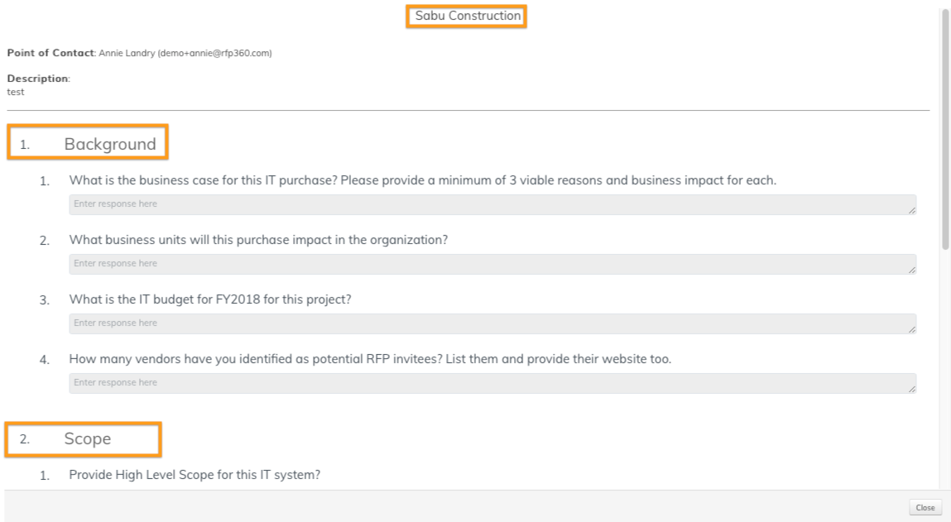951x522 pixels.
Task: Click resize grip on RFP invitees textarea
Action: click(x=911, y=389)
